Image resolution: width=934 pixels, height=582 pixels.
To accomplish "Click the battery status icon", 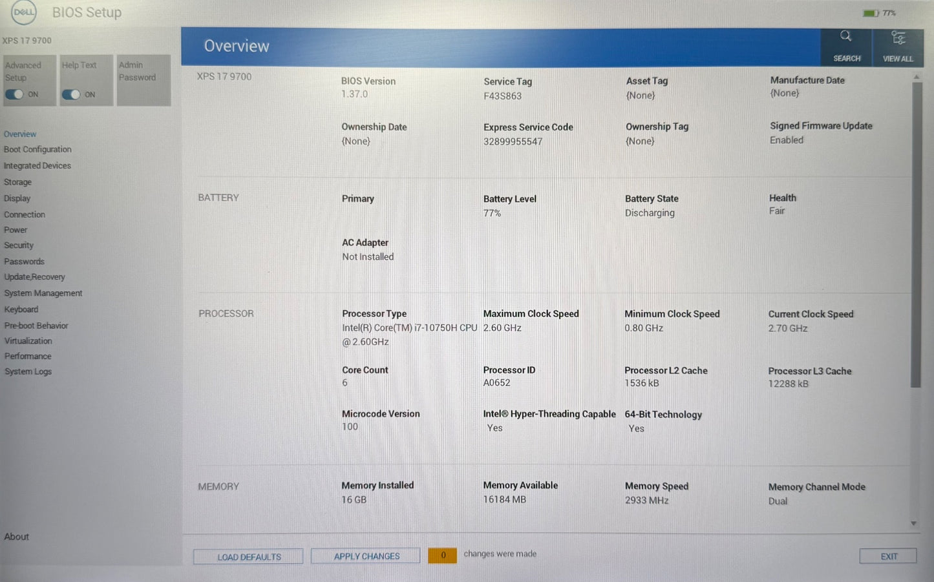I will click(870, 14).
